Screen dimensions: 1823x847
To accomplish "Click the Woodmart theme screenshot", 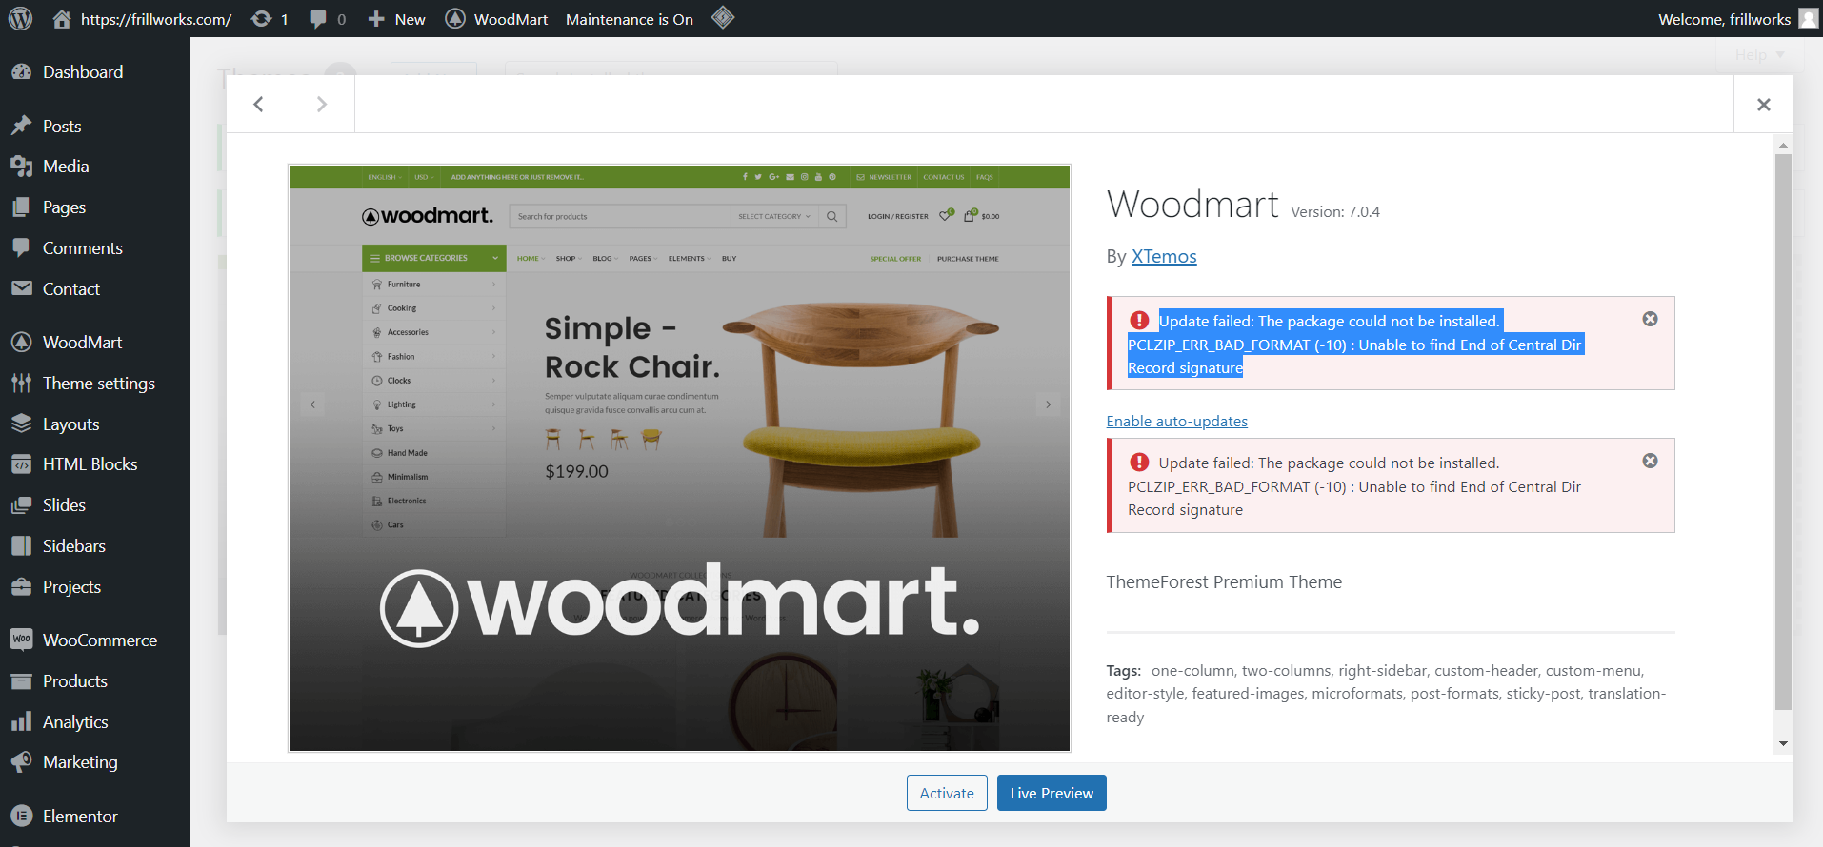I will pos(679,458).
